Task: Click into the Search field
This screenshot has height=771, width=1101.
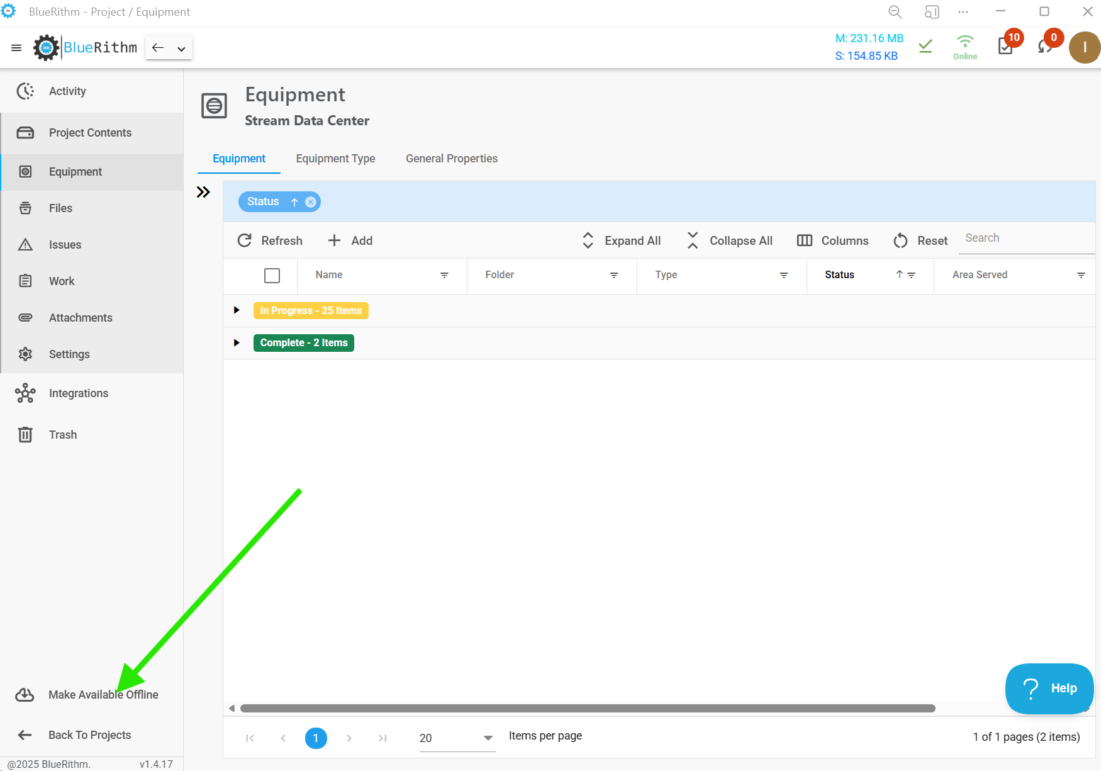Action: (1027, 238)
